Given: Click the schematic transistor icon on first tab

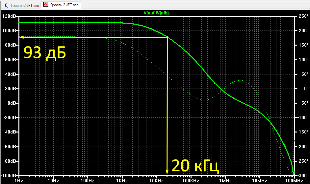Looking at the screenshot, I should point(6,5).
